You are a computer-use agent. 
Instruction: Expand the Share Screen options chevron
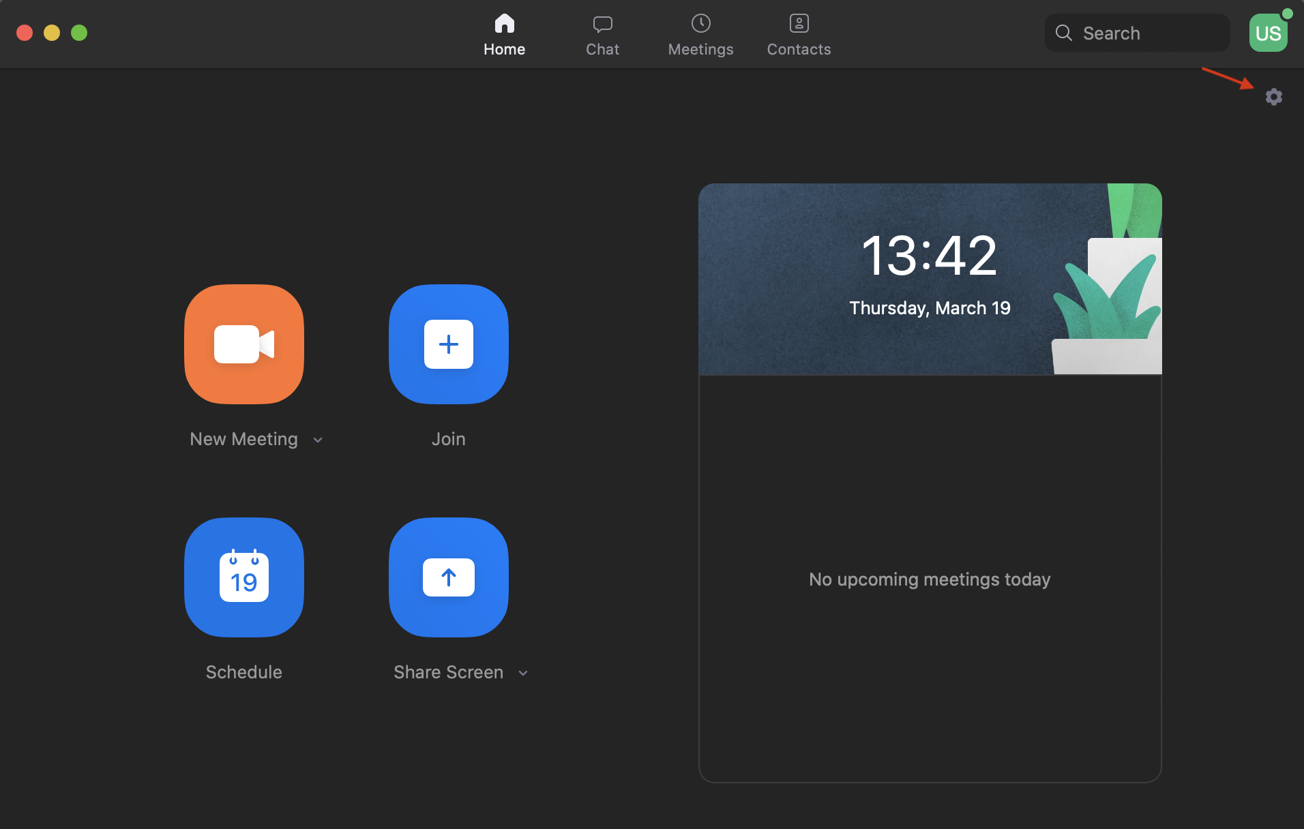[x=523, y=674]
